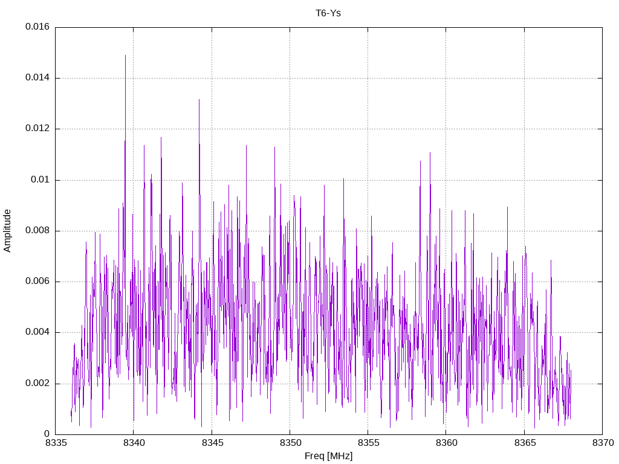The height and width of the screenshot is (464, 619).
Task: Click x-axis tick label 8345
Action: coord(212,443)
